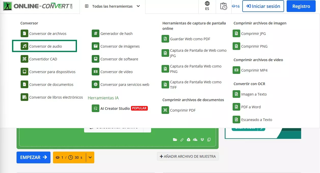
Task: Open Comprimir PNG tool
Action: click(250, 46)
